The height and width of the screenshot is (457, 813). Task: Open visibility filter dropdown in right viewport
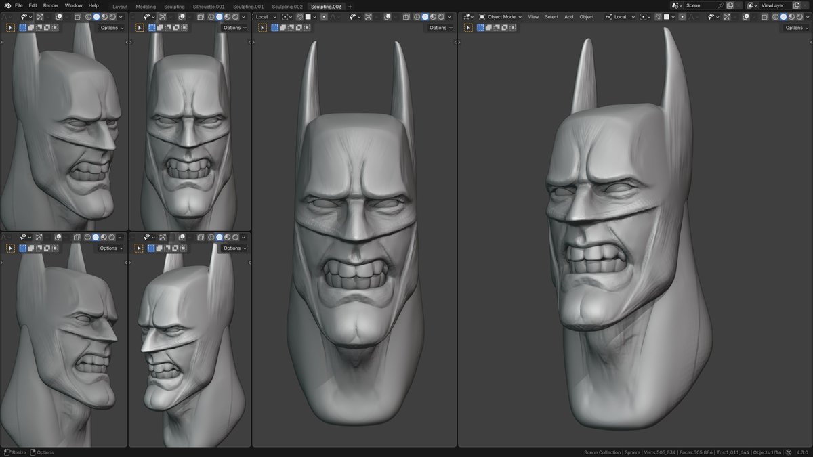713,17
